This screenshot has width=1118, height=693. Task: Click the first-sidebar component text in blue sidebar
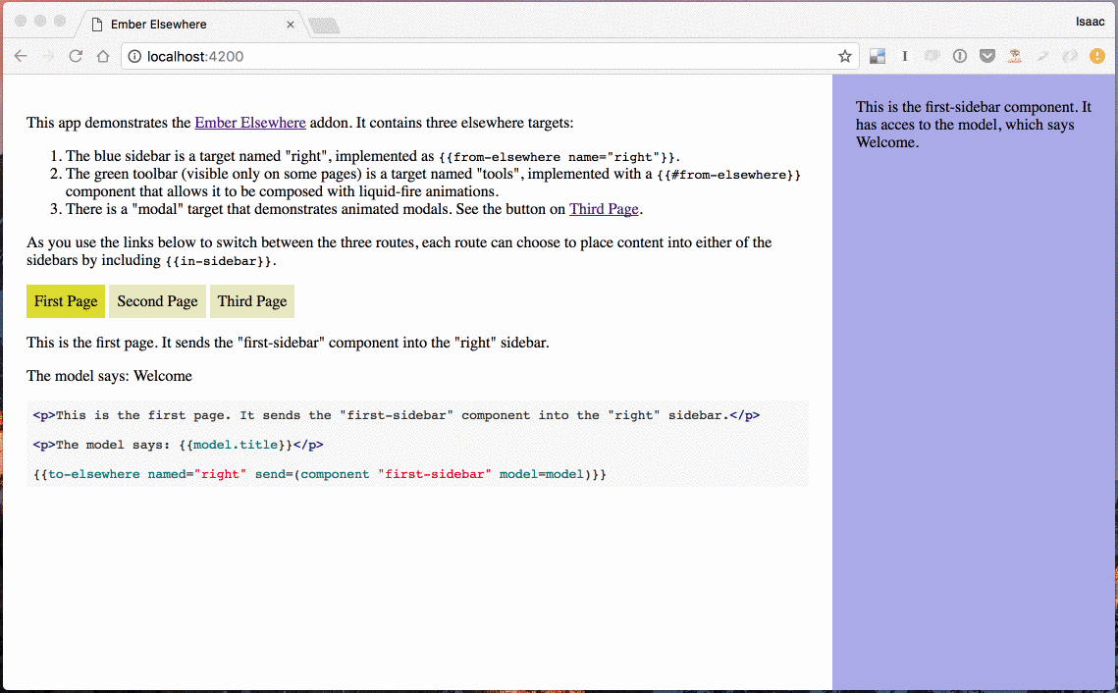click(x=974, y=125)
